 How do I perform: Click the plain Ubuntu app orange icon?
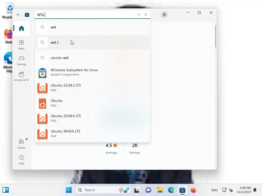(42, 104)
